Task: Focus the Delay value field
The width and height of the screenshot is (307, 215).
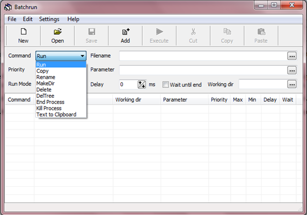Action: tap(128, 84)
